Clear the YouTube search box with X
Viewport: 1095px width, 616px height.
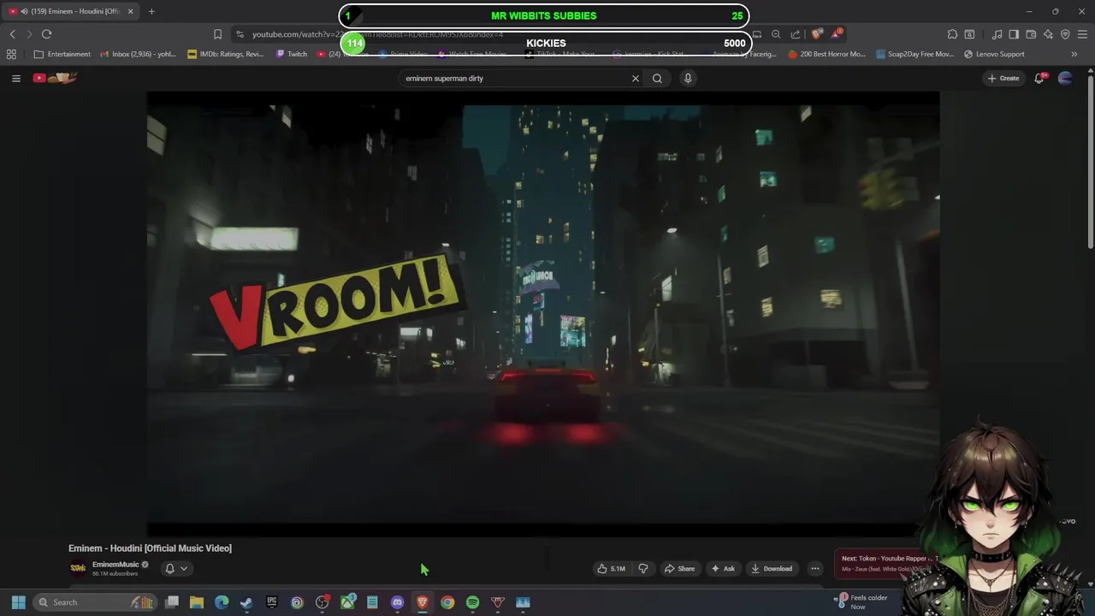click(636, 78)
